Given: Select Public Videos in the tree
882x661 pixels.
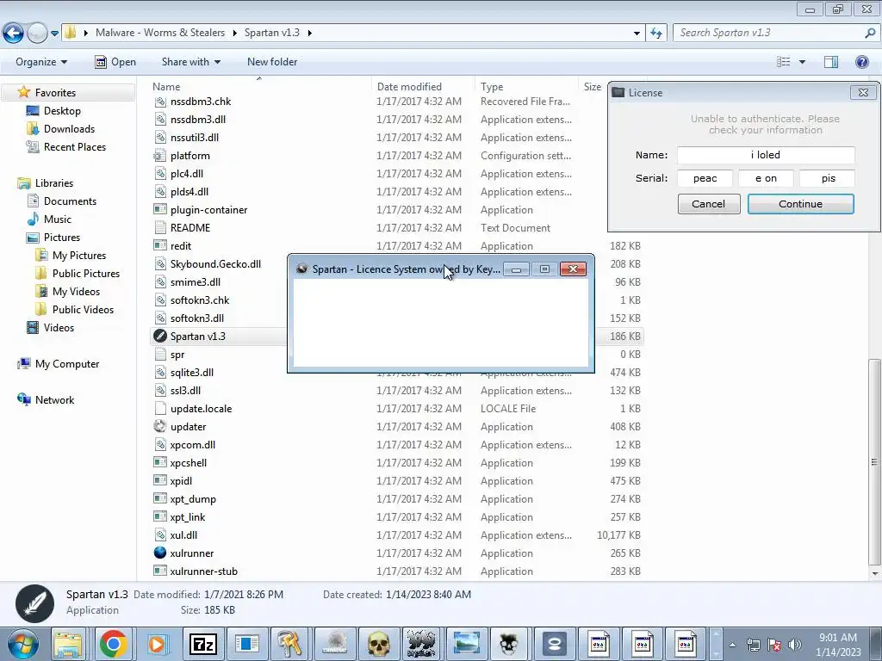Looking at the screenshot, I should coord(83,310).
